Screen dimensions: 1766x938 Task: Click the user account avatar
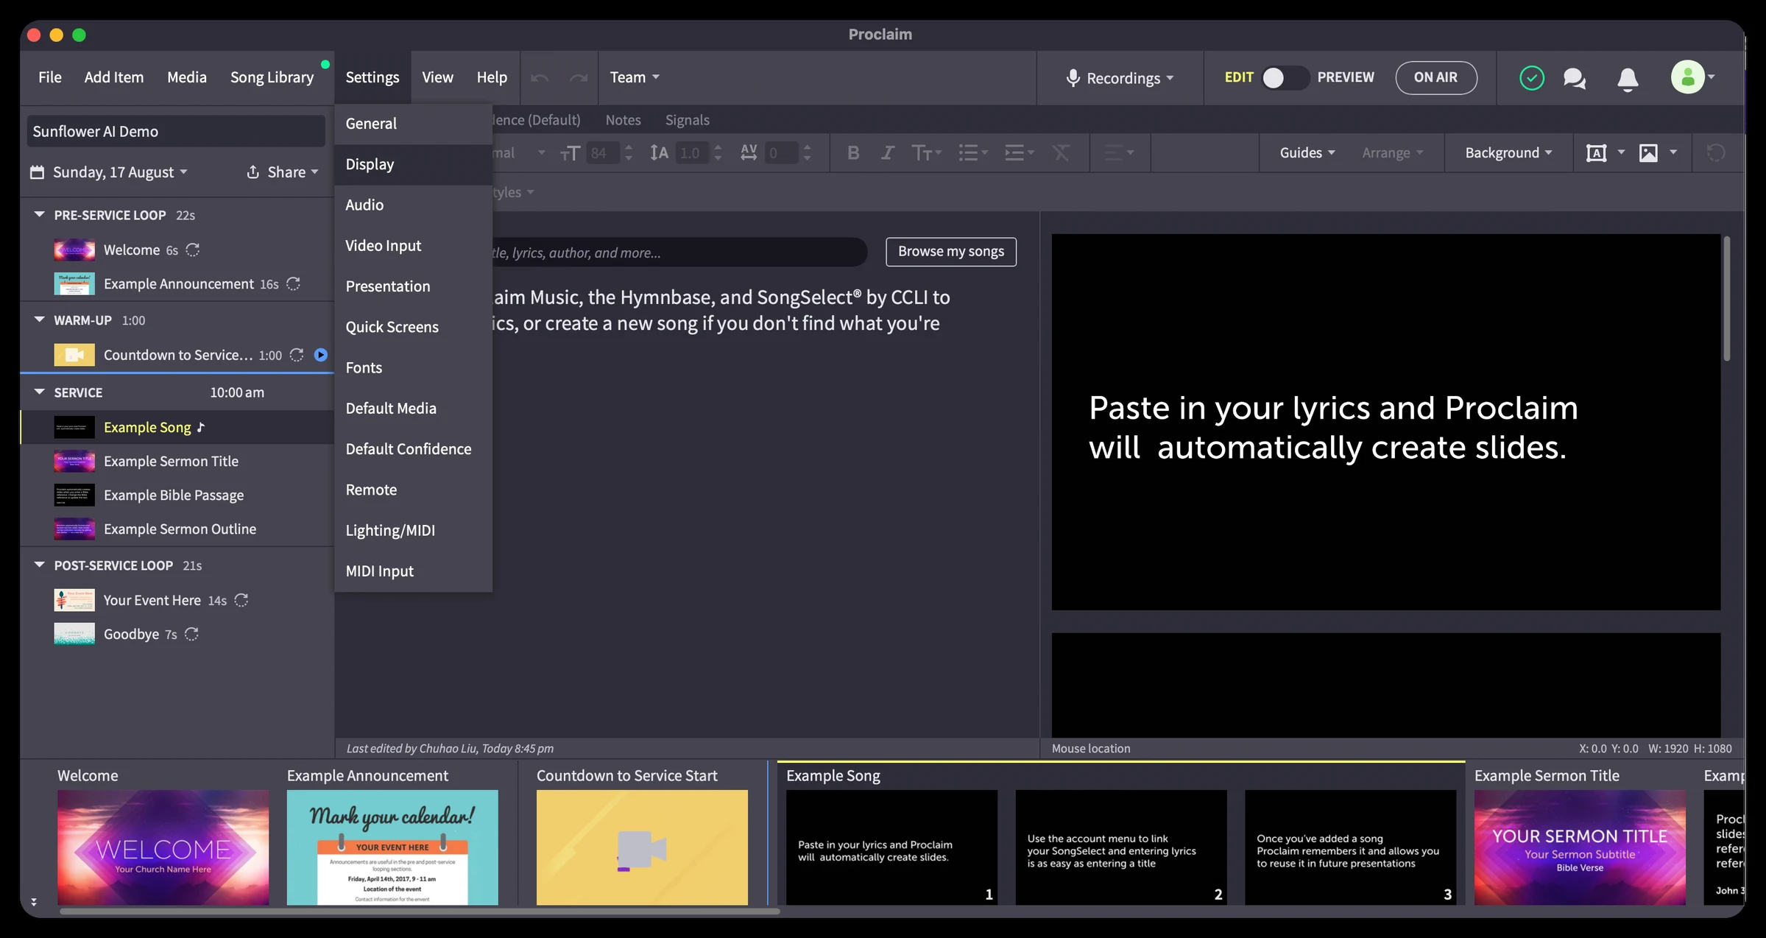coord(1687,77)
